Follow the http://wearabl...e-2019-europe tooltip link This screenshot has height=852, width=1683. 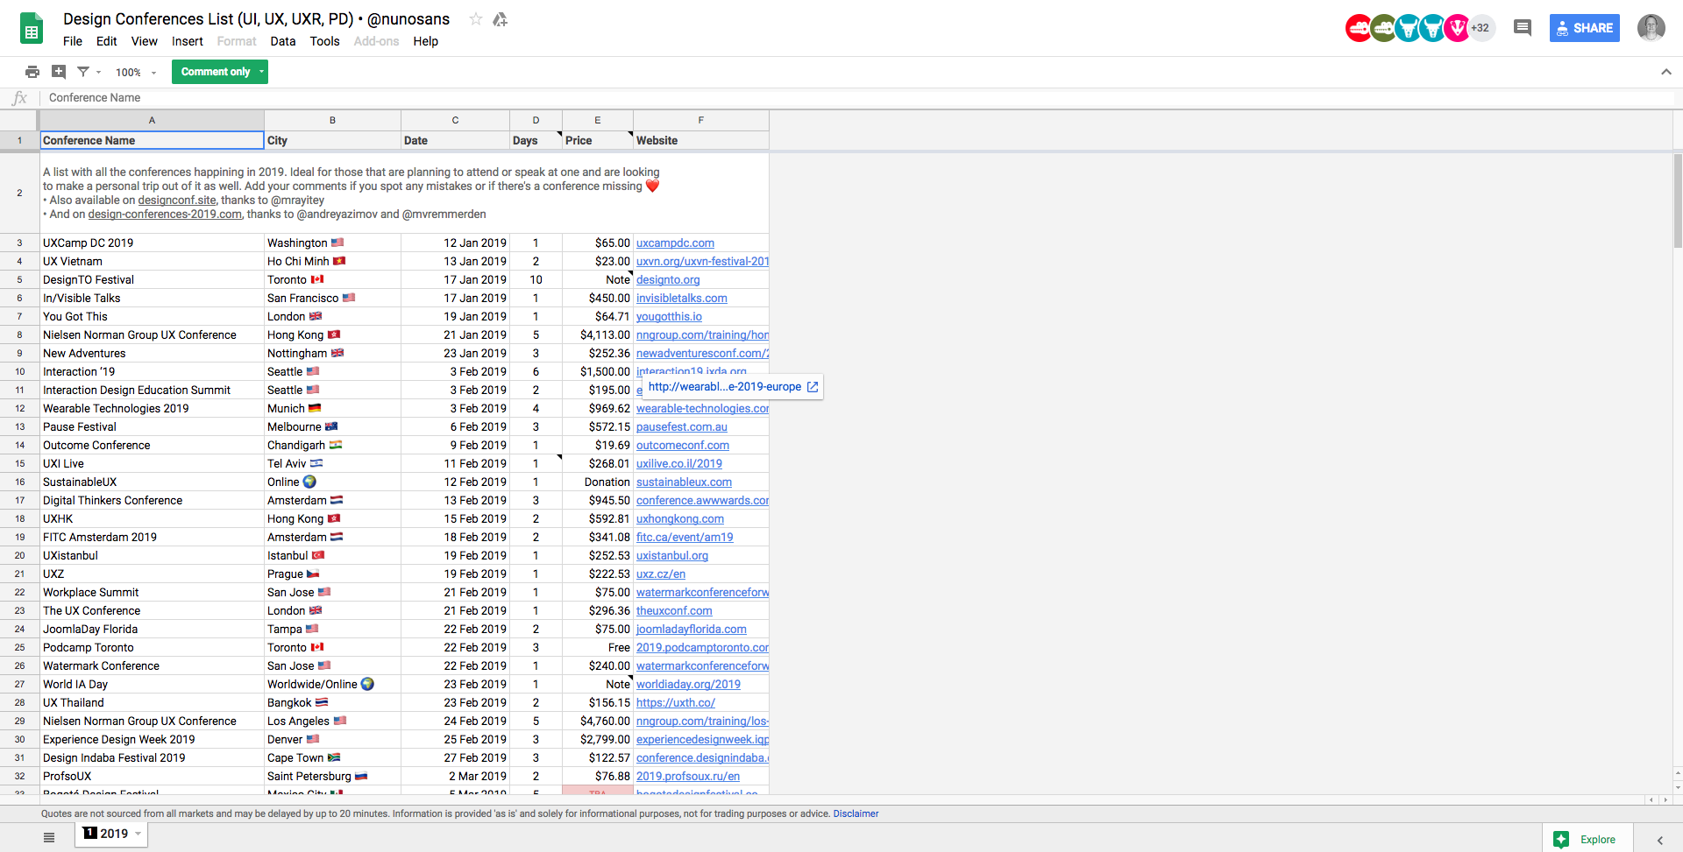pyautogui.click(x=725, y=387)
